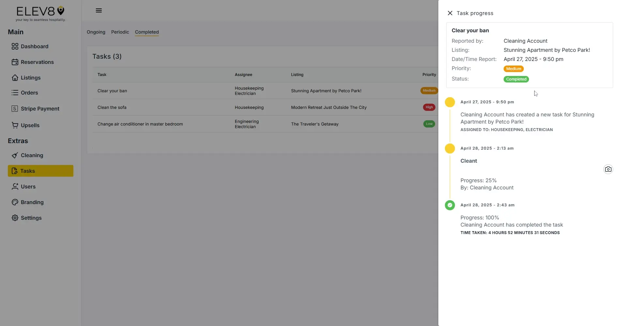Viewport: 621px width, 326px height.
Task: Click the completed checkmark timeline marker
Action: point(450,205)
